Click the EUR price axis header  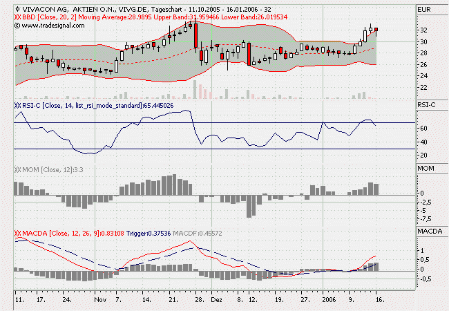[x=424, y=10]
